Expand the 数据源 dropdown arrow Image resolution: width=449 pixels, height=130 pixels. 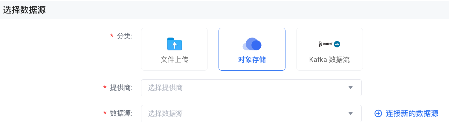[351, 114]
